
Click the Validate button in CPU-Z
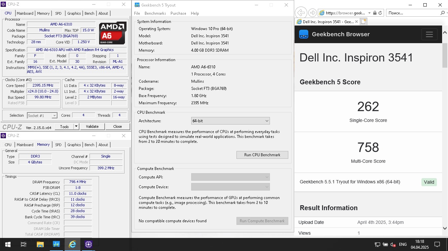point(92,126)
